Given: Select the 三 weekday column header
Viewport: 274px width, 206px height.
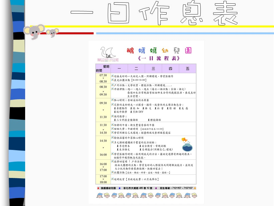Looking at the screenshot, I should 153,69.
